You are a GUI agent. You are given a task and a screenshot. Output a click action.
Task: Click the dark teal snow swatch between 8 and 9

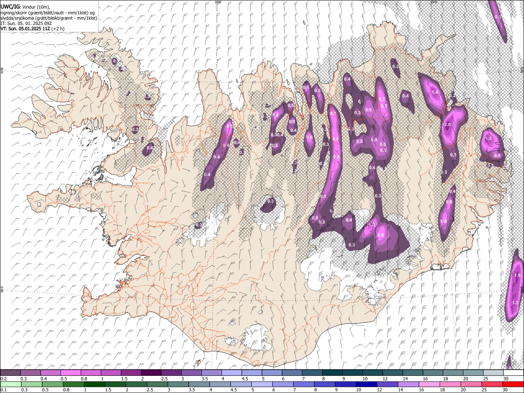332,373
